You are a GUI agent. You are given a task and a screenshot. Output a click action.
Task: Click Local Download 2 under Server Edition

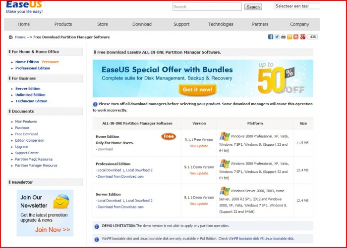point(139,201)
